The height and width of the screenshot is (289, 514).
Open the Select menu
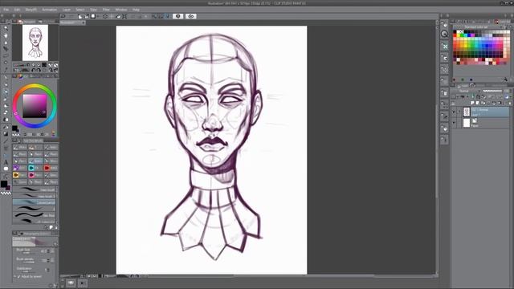click(80, 10)
